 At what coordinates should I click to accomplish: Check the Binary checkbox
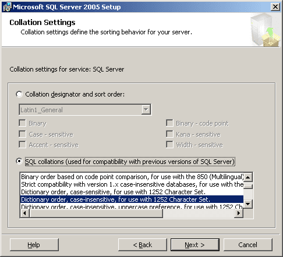click(x=22, y=123)
